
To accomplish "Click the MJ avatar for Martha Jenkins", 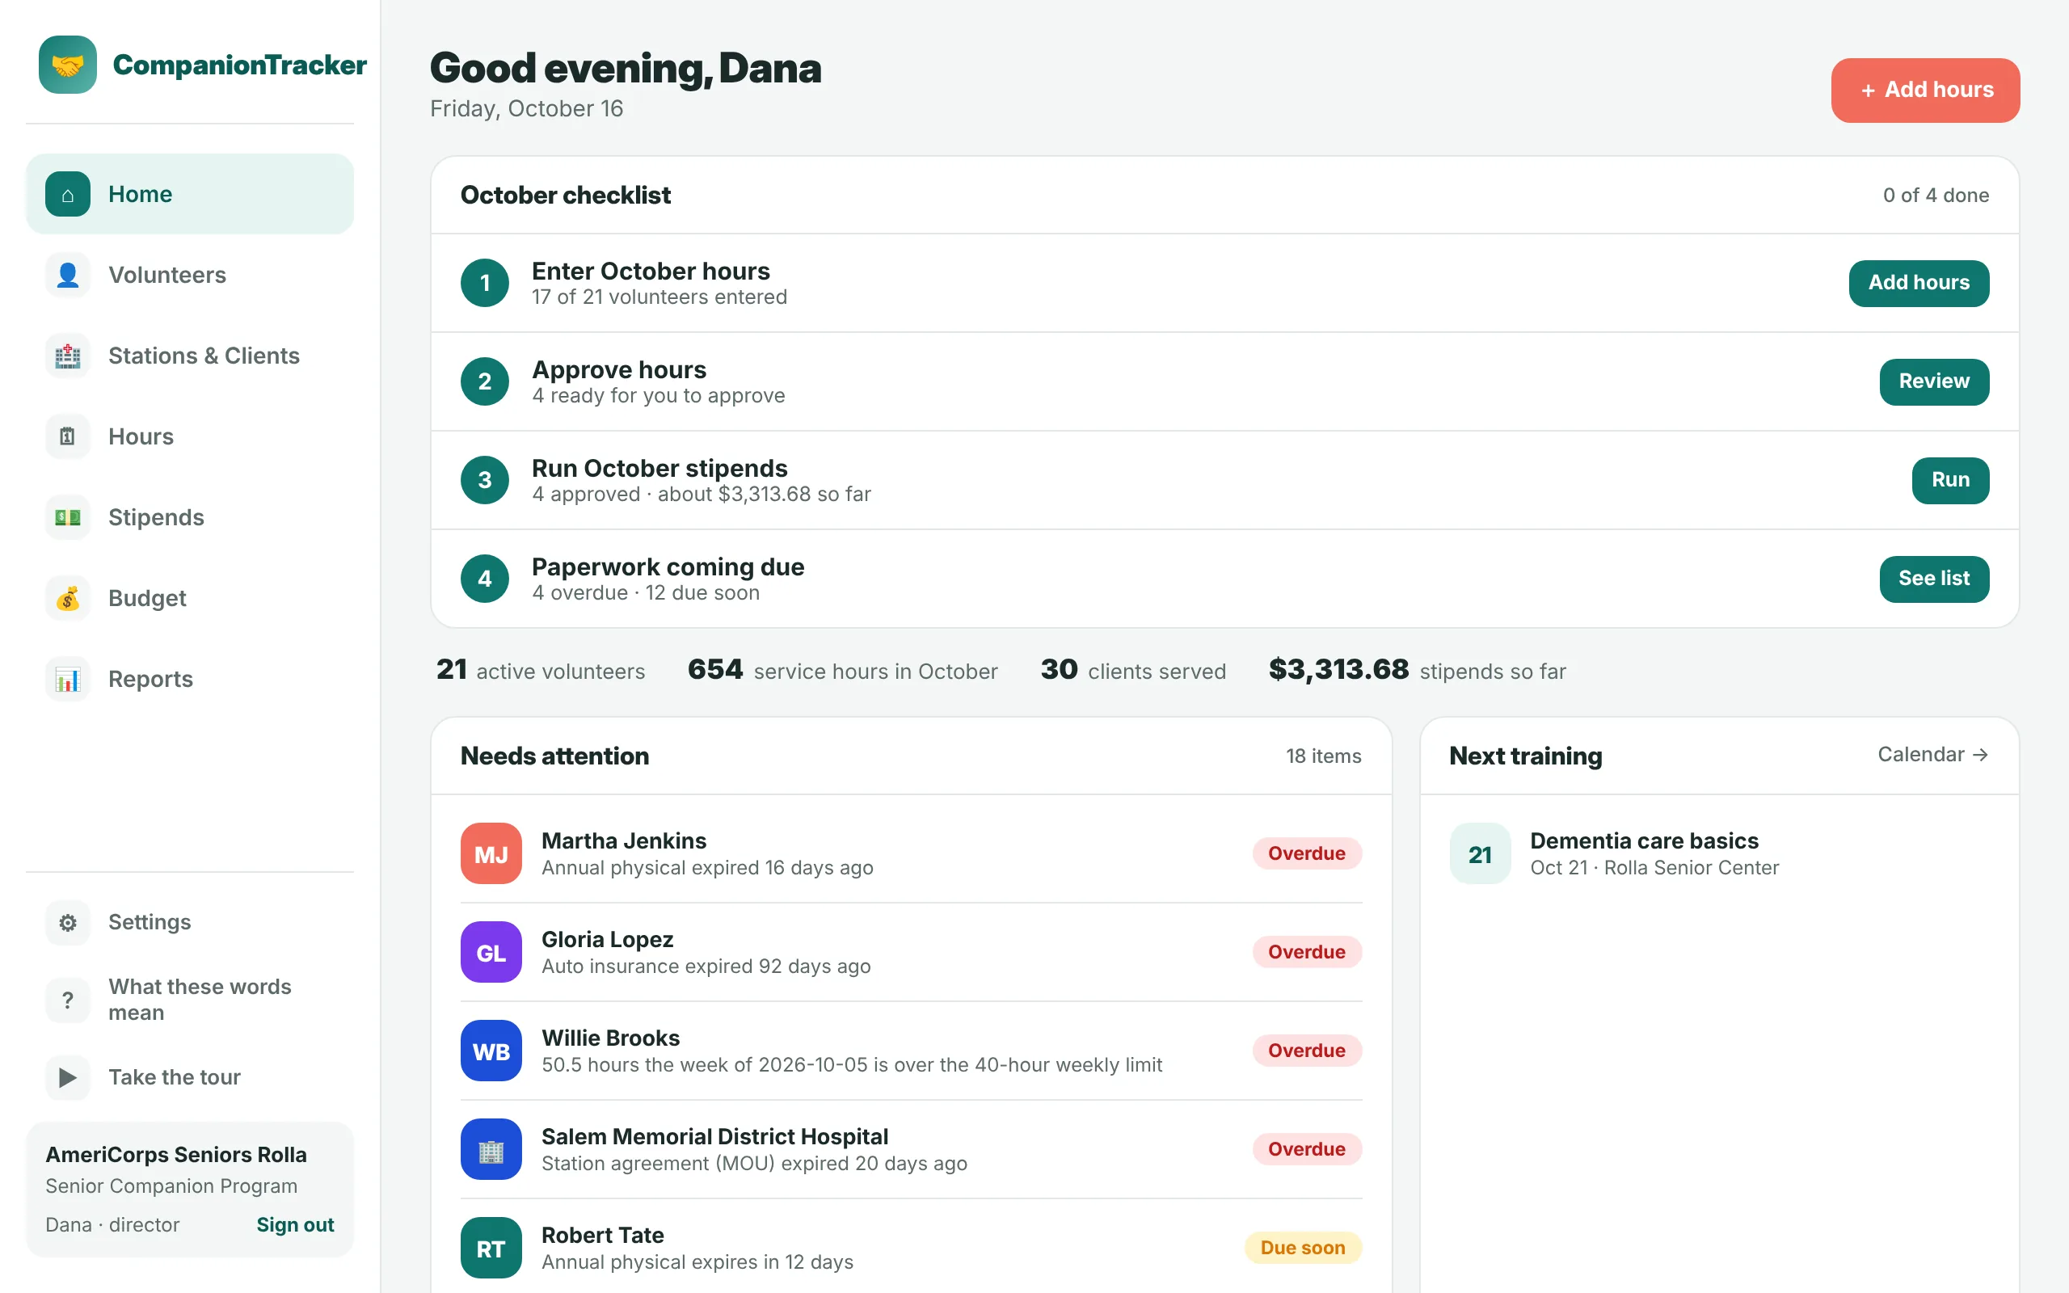I will (491, 853).
